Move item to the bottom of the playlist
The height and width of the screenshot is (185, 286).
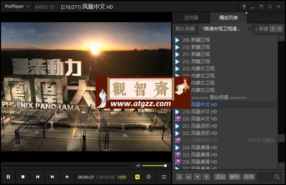(x=206, y=177)
